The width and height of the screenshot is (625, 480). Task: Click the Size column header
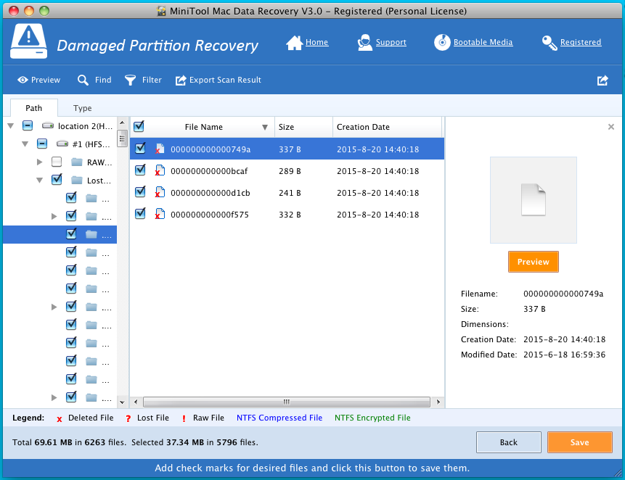(303, 127)
